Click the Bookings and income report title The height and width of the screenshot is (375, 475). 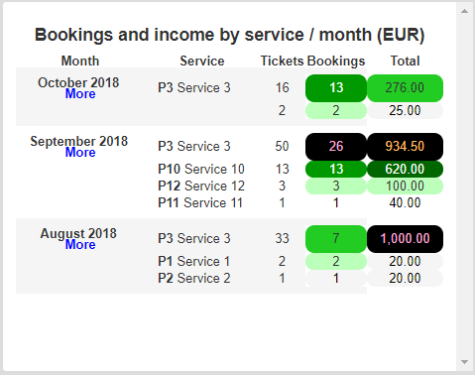tap(229, 35)
